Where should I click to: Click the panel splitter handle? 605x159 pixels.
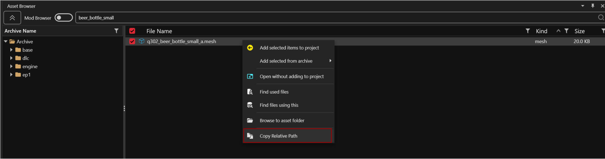click(x=124, y=109)
